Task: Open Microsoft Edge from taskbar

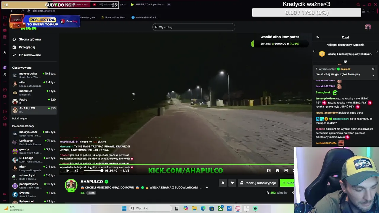Action: click(x=203, y=208)
